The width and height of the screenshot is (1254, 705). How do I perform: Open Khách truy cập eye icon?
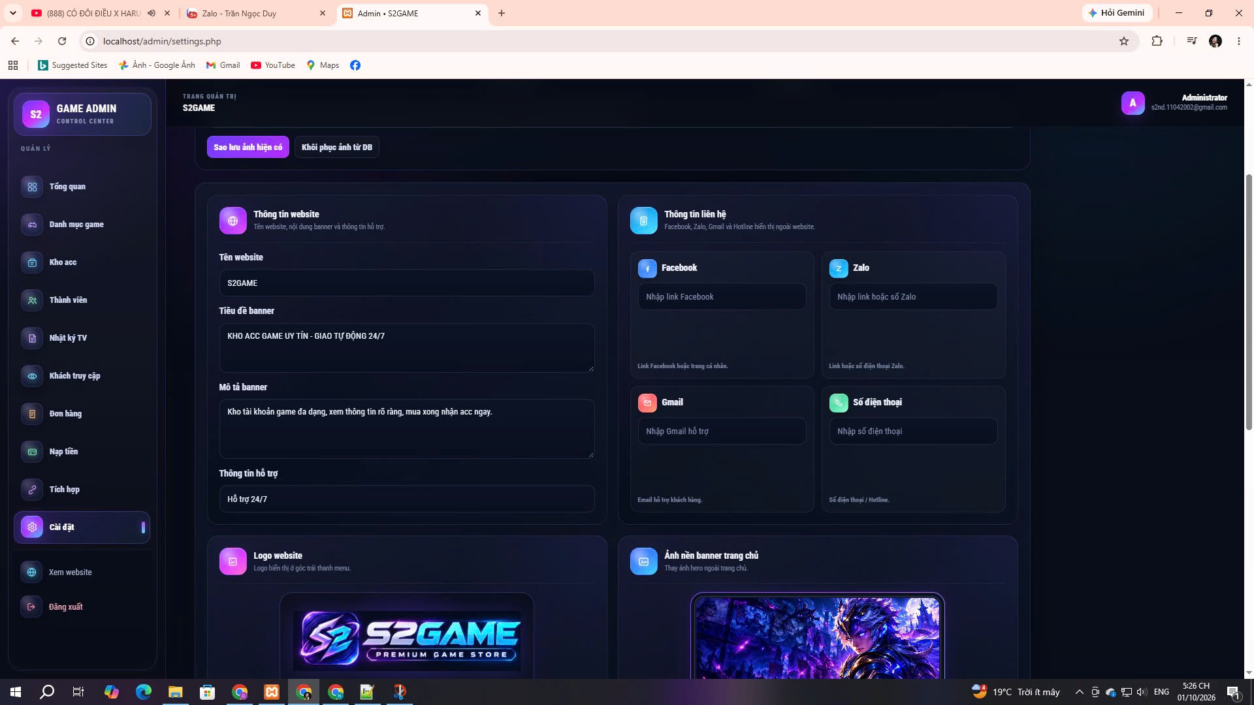tap(32, 376)
